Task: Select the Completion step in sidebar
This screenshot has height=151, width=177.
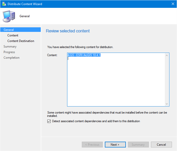Action: click(x=11, y=58)
